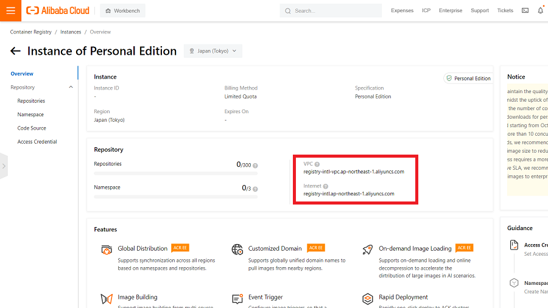
Task: Click the Repositories usage progress bar
Action: pos(175,173)
